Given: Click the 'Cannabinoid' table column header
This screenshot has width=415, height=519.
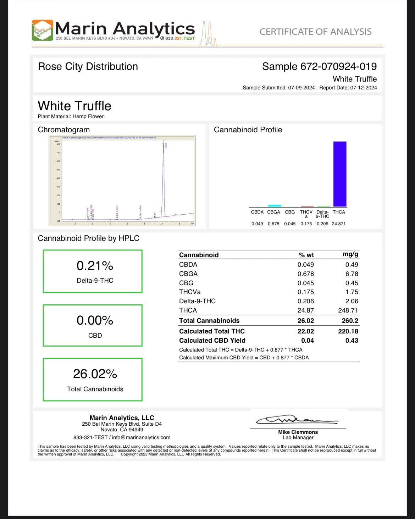Looking at the screenshot, I should 199,255.
